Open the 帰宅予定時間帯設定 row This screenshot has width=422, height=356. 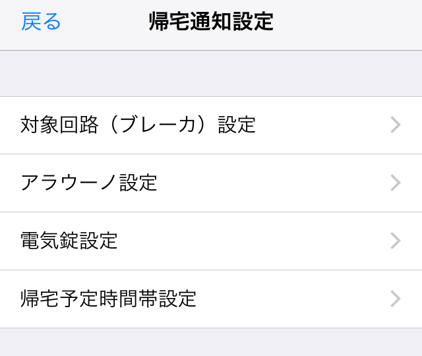coord(211,299)
